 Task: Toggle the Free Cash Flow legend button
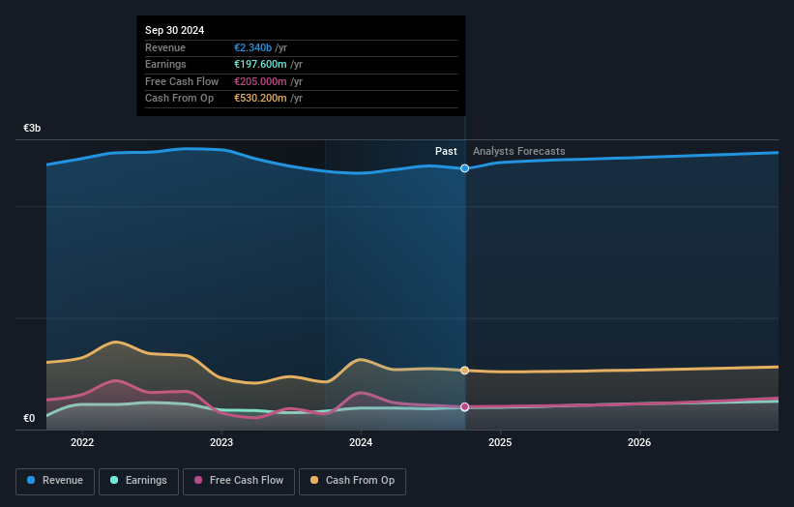coord(239,481)
